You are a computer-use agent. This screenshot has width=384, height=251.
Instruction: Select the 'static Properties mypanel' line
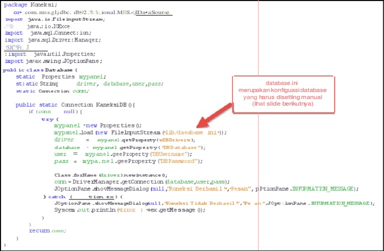61,76
